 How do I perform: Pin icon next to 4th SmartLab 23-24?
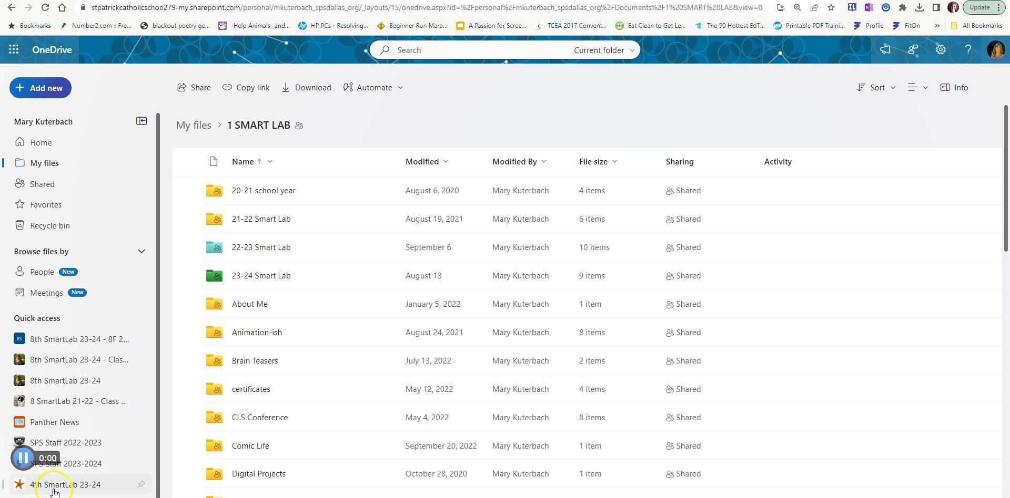point(142,484)
